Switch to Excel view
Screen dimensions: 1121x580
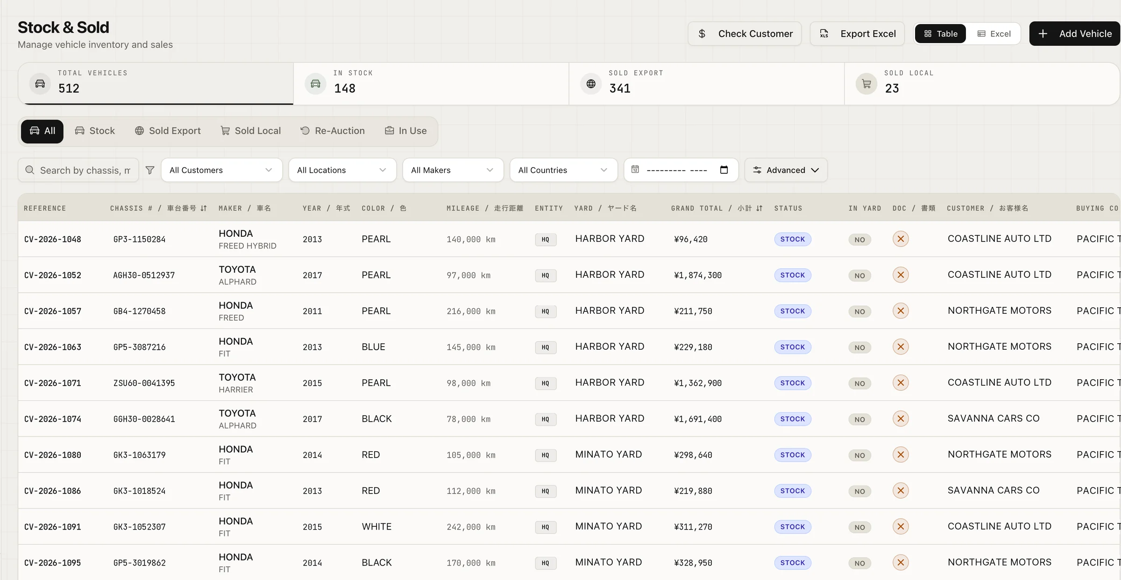pos(993,34)
